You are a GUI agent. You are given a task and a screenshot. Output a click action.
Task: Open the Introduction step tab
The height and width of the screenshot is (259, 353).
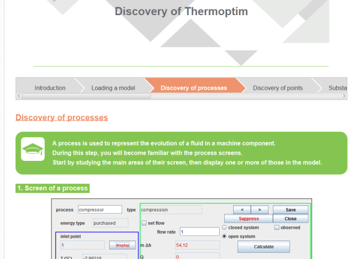pos(50,88)
